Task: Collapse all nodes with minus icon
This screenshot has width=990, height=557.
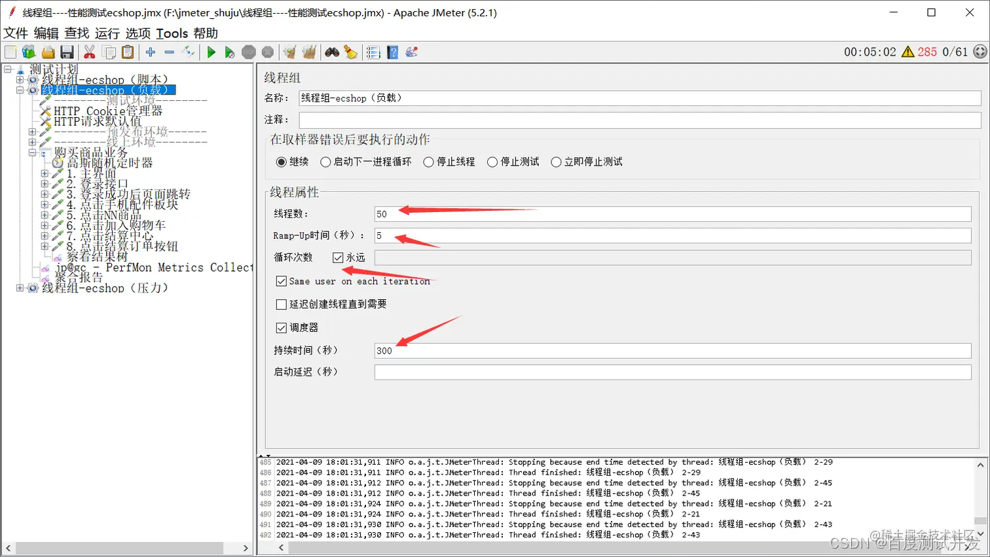Action: click(x=170, y=52)
